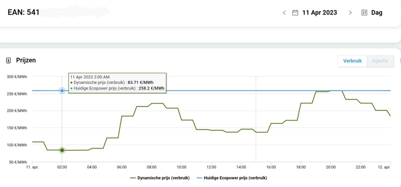This screenshot has width=401, height=187.
Task: Click the Prijzen section heading
Action: click(26, 60)
